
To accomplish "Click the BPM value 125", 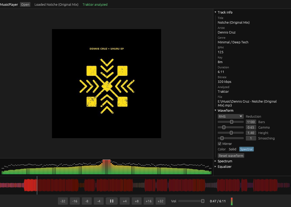I will [x=221, y=52].
